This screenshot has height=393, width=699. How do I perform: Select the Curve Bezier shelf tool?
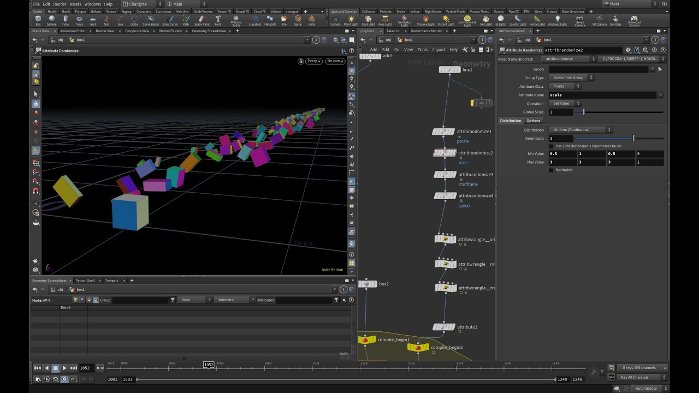[x=150, y=21]
